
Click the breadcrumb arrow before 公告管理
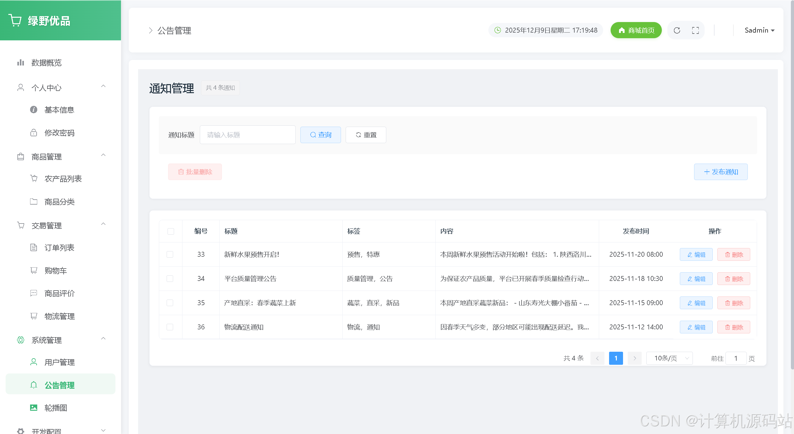(x=150, y=30)
